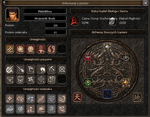Screen dimensions: 150x117
Task: Click the horse riding passive skill icon
Action: click(x=41, y=69)
